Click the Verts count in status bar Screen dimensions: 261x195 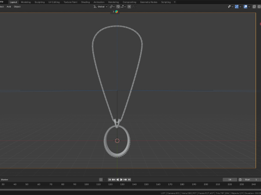coord(189,193)
